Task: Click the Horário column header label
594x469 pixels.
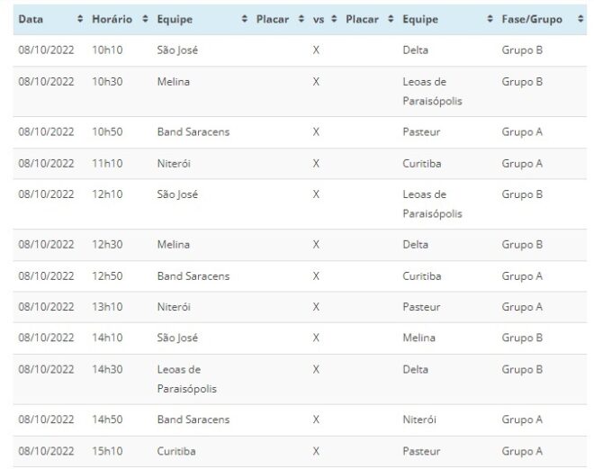Action: point(112,20)
